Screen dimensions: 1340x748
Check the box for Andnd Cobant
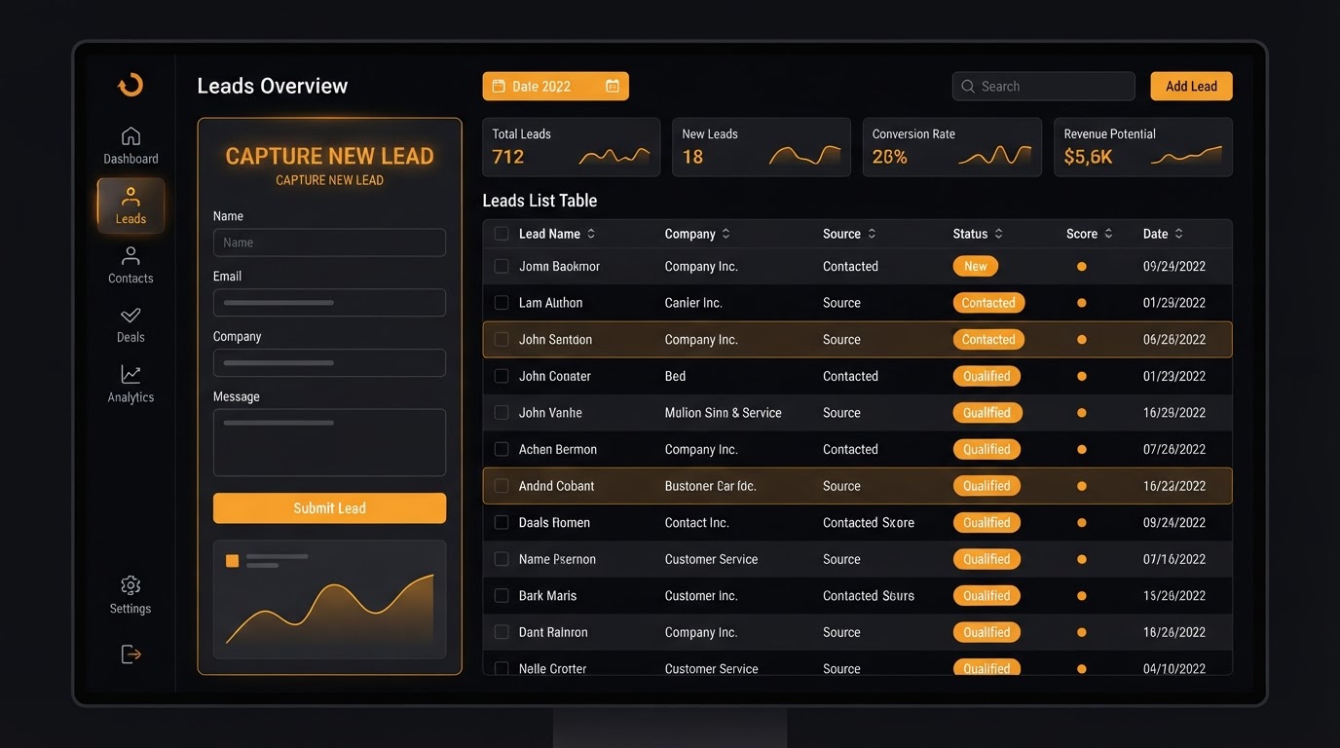coord(502,486)
